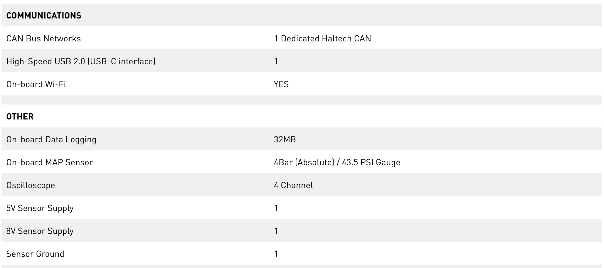
Task: Click the value 1 in the 8V Sensor Supply row
Action: [x=276, y=231]
